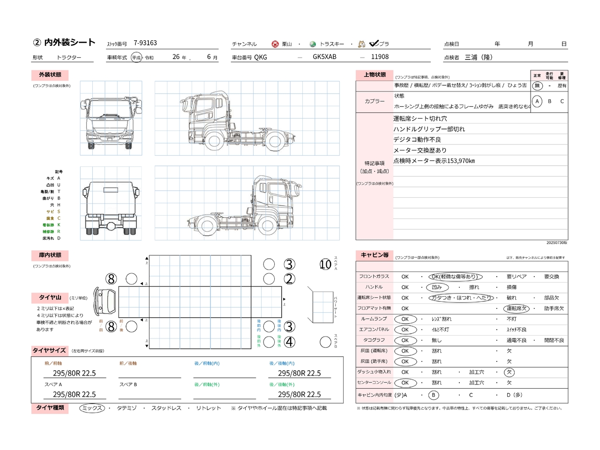Select the circled 平成 era option

click(x=136, y=58)
